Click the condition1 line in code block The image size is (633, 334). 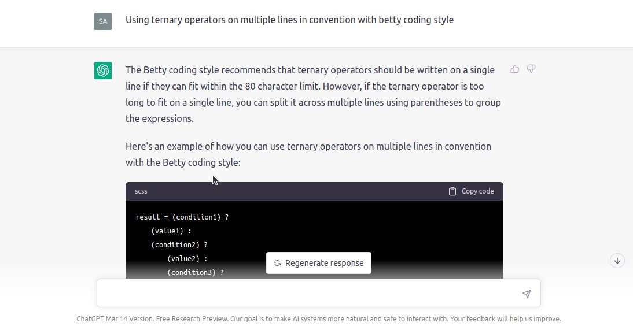[182, 217]
